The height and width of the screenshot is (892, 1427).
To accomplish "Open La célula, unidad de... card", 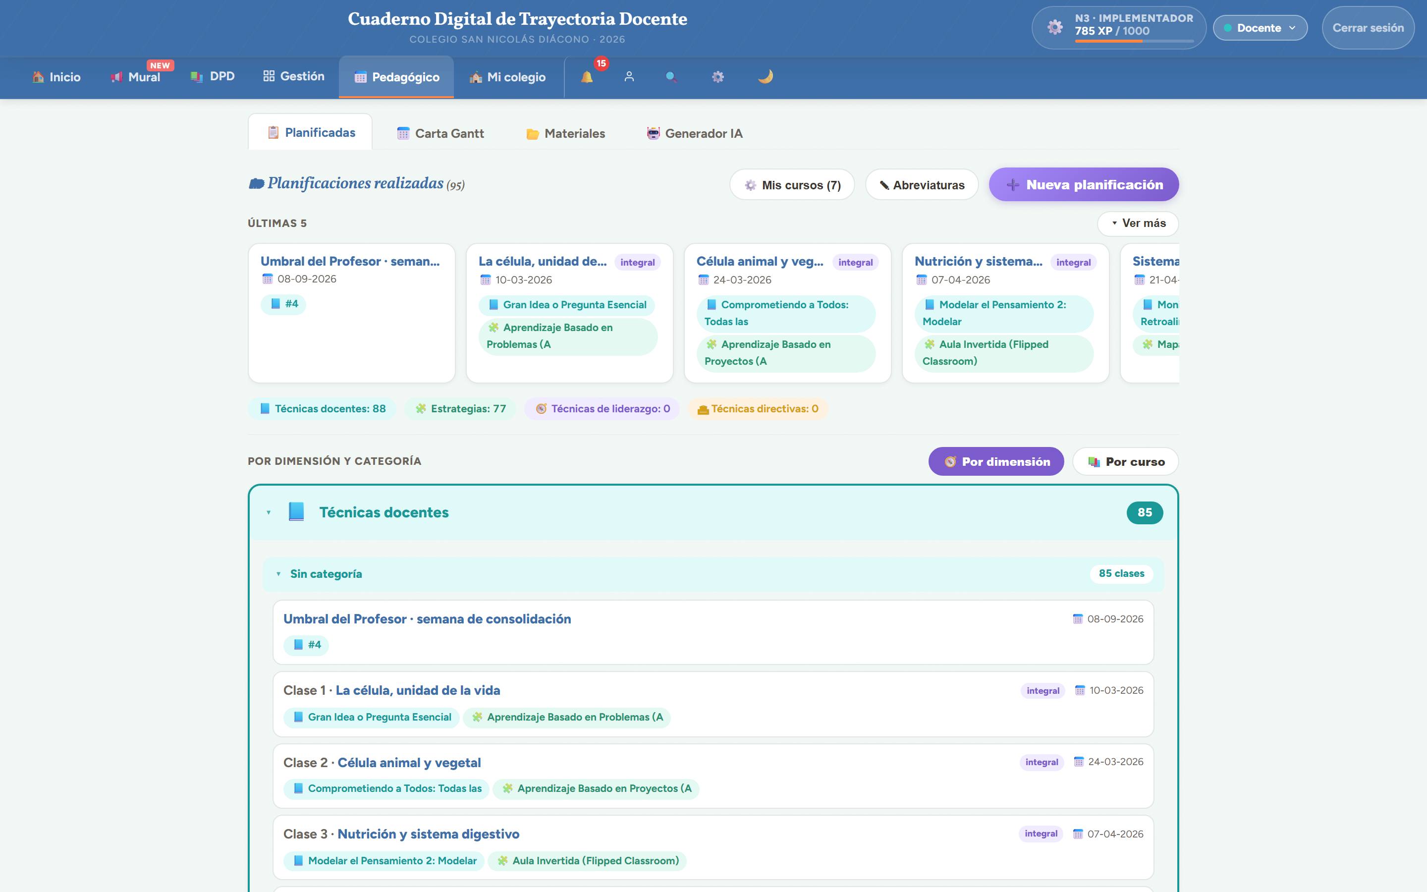I will pos(570,313).
